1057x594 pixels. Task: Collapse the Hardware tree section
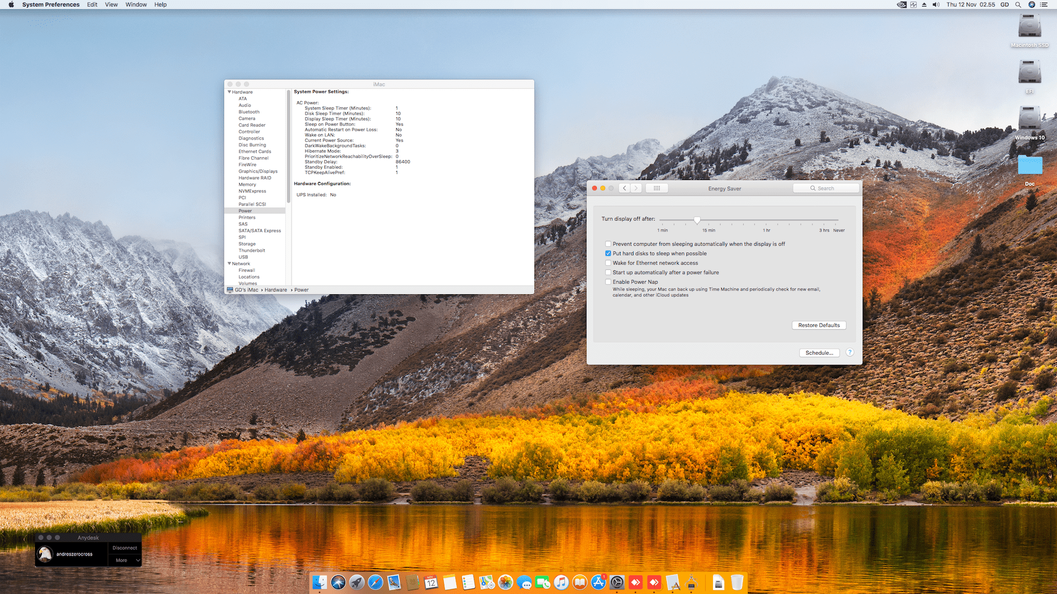(x=230, y=92)
